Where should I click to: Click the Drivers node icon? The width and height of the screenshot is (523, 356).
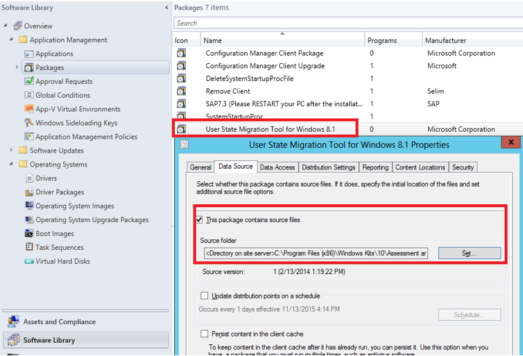(x=29, y=178)
